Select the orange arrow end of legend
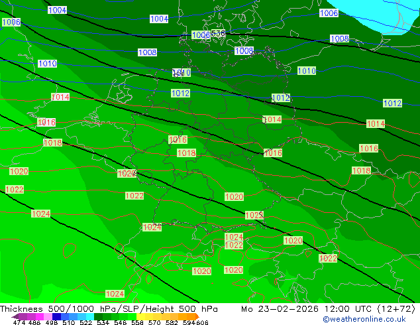 [x=197, y=316]
